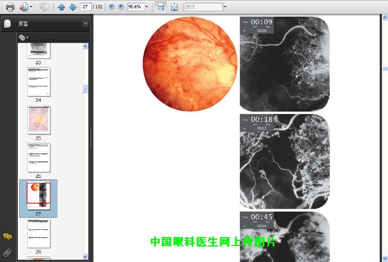Toggle single full page fit view

click(175, 7)
